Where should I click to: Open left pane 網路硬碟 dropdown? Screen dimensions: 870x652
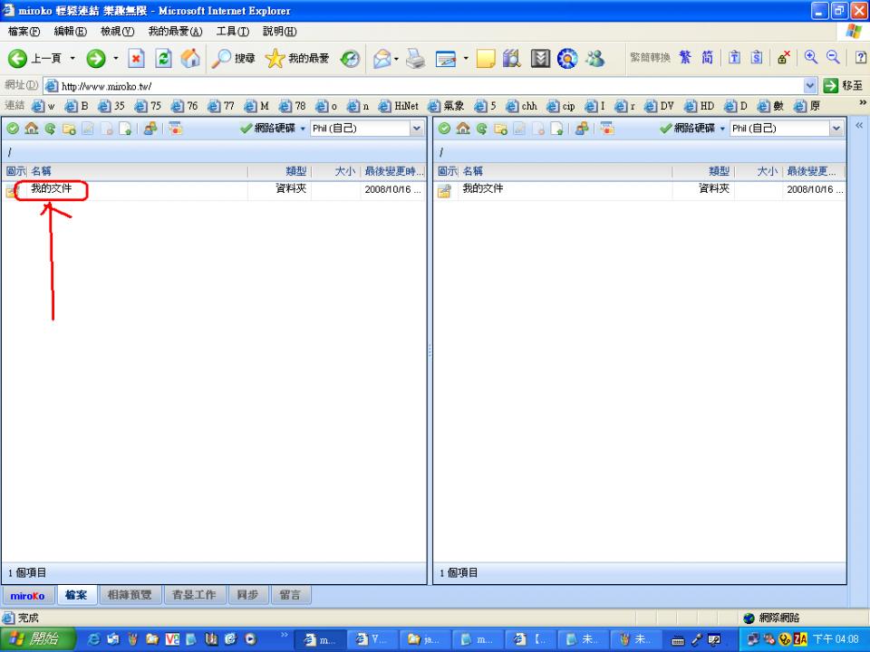pyautogui.click(x=273, y=129)
